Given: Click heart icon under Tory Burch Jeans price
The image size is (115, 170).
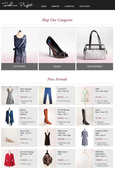Looking at the screenshot, I should pos(58,101).
